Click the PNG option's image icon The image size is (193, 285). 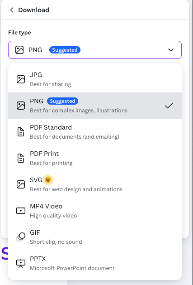click(x=21, y=106)
